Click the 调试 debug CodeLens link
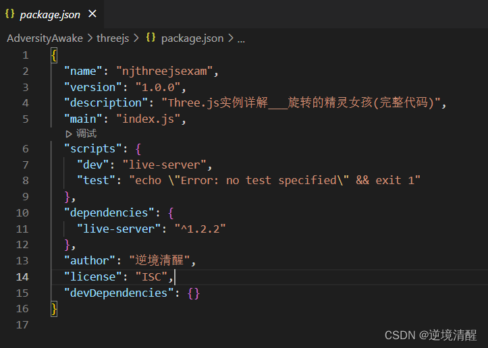The image size is (488, 348). tap(86, 134)
